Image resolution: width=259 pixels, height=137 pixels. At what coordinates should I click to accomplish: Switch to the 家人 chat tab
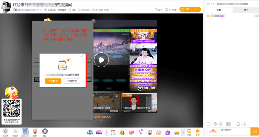click(246, 10)
